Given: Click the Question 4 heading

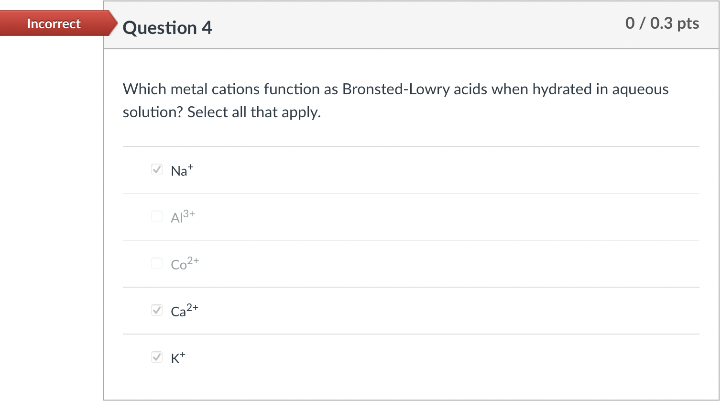Looking at the screenshot, I should coord(167,28).
